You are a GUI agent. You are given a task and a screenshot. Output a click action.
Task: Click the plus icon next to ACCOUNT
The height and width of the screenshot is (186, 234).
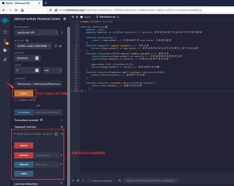[x=27, y=41]
